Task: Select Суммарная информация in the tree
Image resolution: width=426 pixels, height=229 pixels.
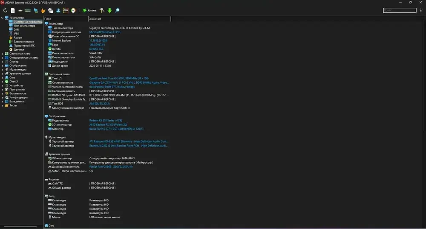Action: tap(28, 22)
